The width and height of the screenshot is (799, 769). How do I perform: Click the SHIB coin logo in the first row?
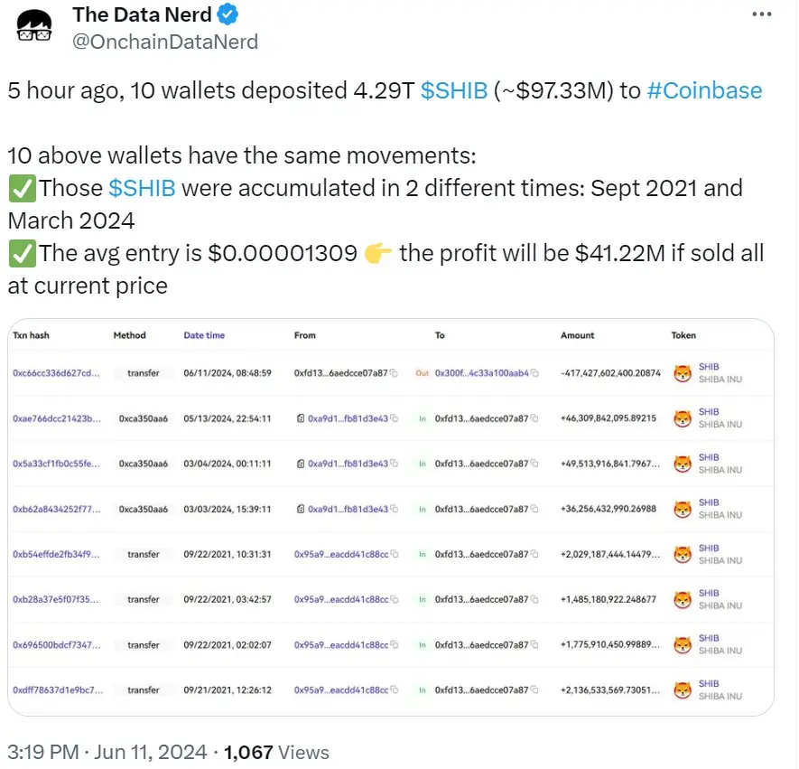pyautogui.click(x=683, y=372)
